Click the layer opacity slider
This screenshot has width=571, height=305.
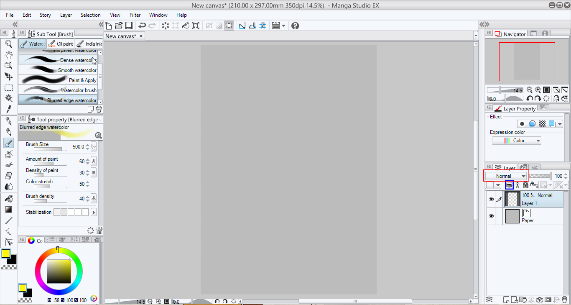[x=540, y=176]
